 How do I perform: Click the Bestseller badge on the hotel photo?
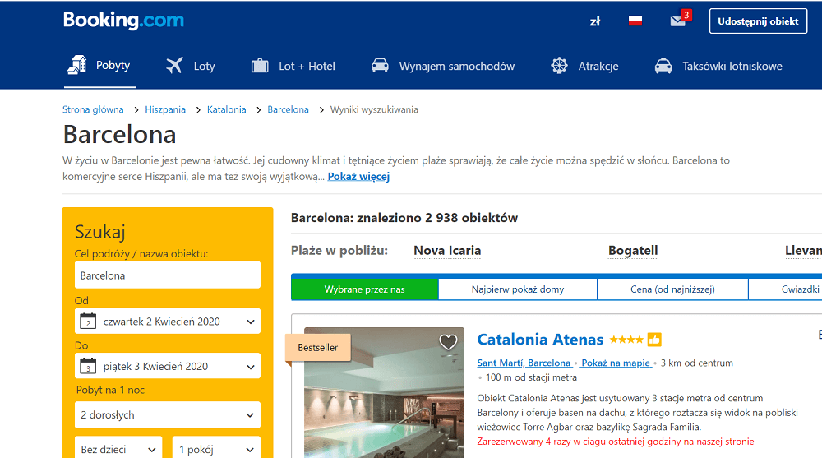tap(317, 347)
